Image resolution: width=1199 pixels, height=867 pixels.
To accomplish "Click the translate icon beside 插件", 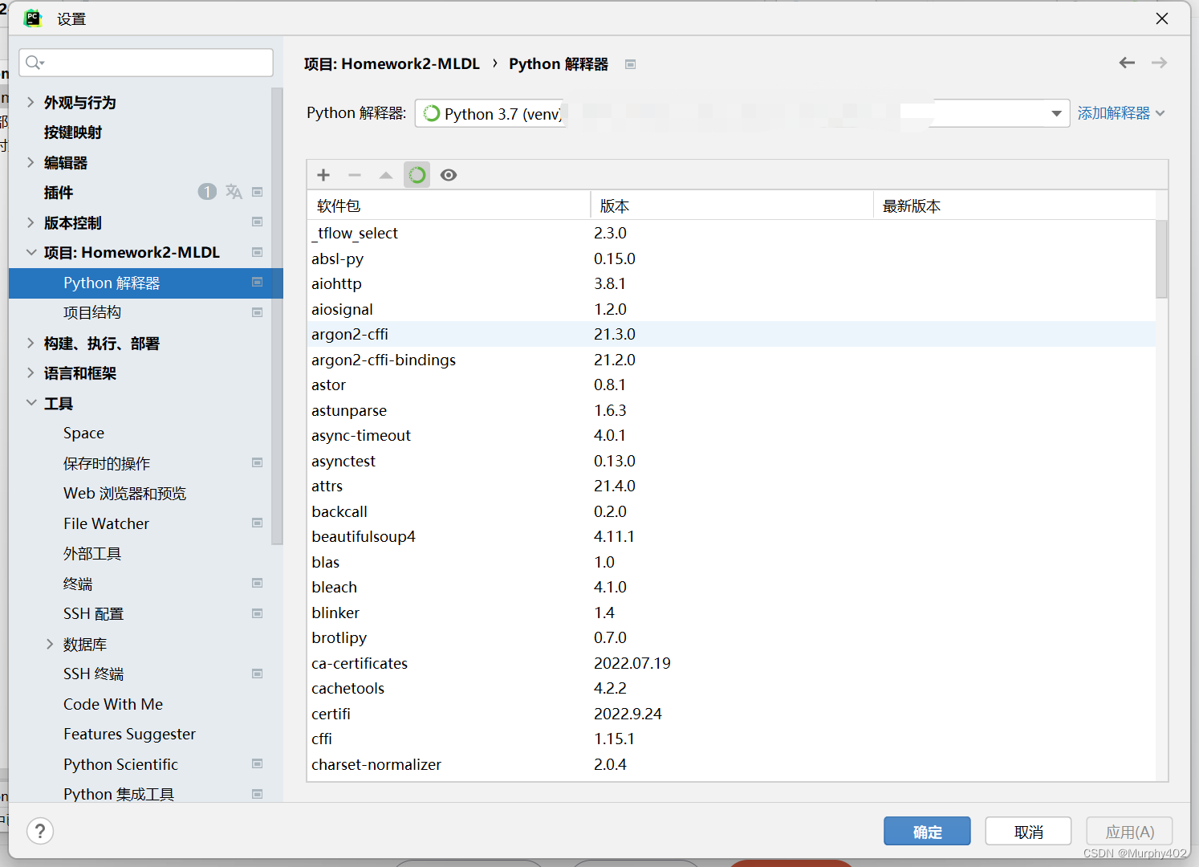I will pos(234,192).
